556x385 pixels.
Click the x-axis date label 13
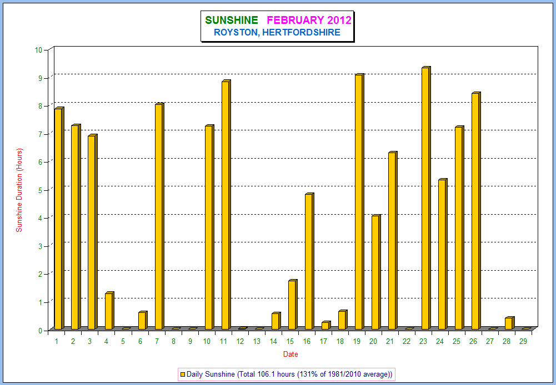pos(257,341)
